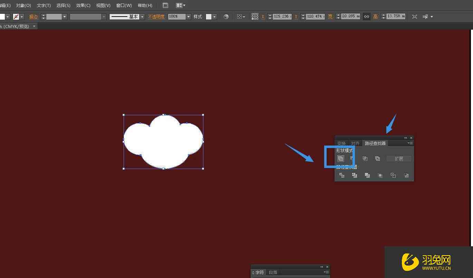Open the 字符 panel flyout menu

pos(326,272)
